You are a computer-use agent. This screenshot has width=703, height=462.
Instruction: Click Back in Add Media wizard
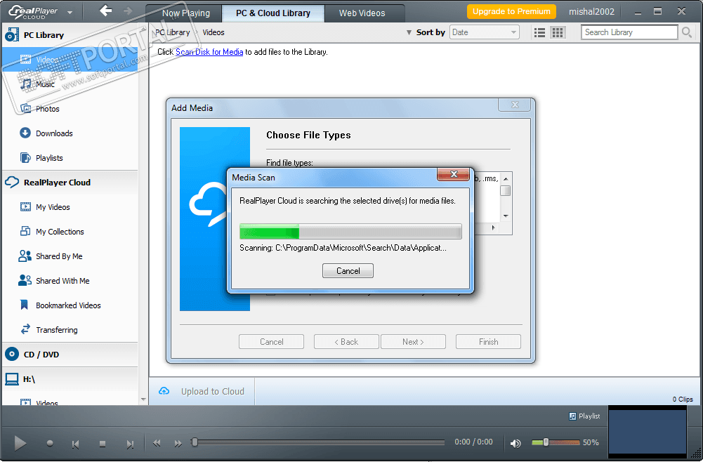(346, 341)
